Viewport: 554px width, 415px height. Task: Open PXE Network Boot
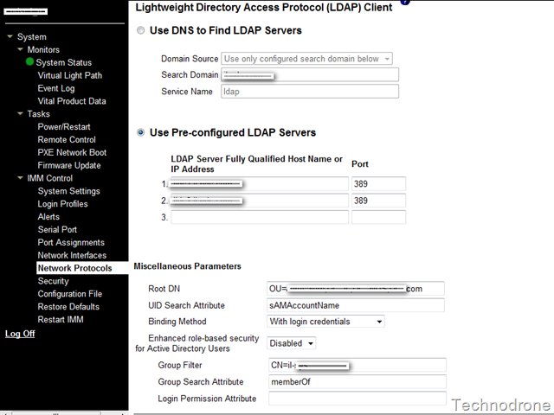pos(72,152)
